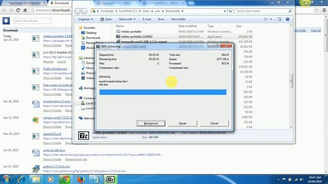Open Firefox from taskbar
This screenshot has height=184, width=328.
[81, 179]
